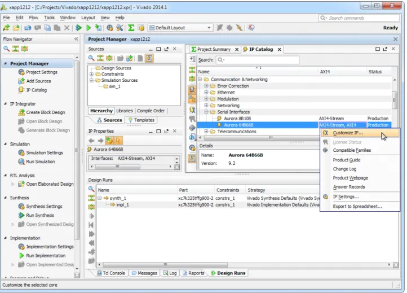
Task: Click the Create Block Design icon
Action: (x=21, y=112)
